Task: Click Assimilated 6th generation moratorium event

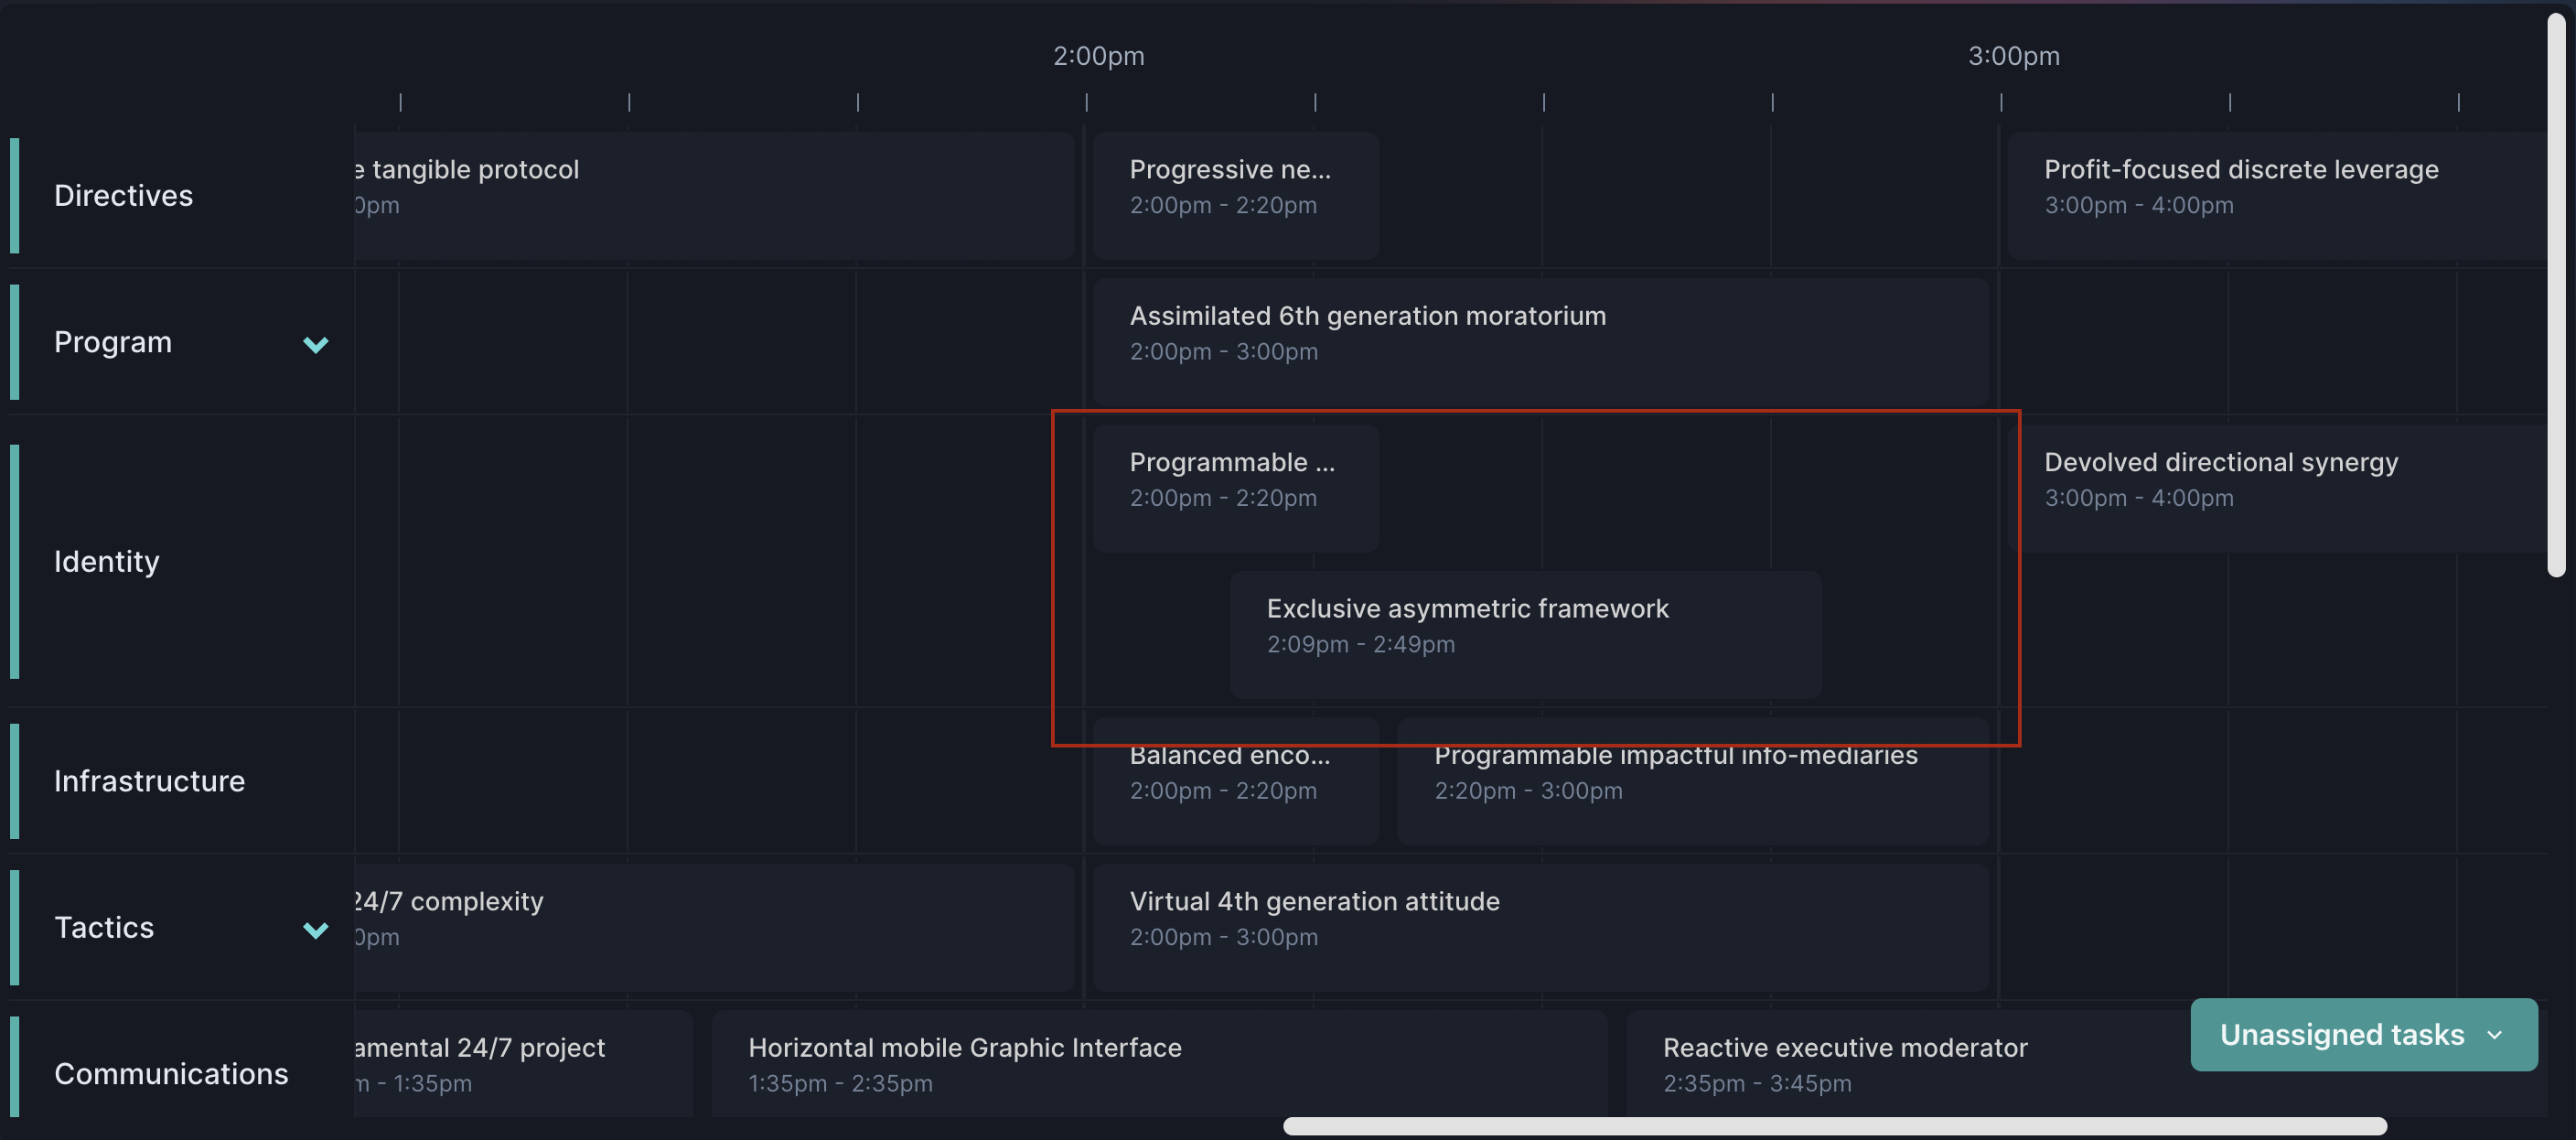Action: [x=1539, y=341]
